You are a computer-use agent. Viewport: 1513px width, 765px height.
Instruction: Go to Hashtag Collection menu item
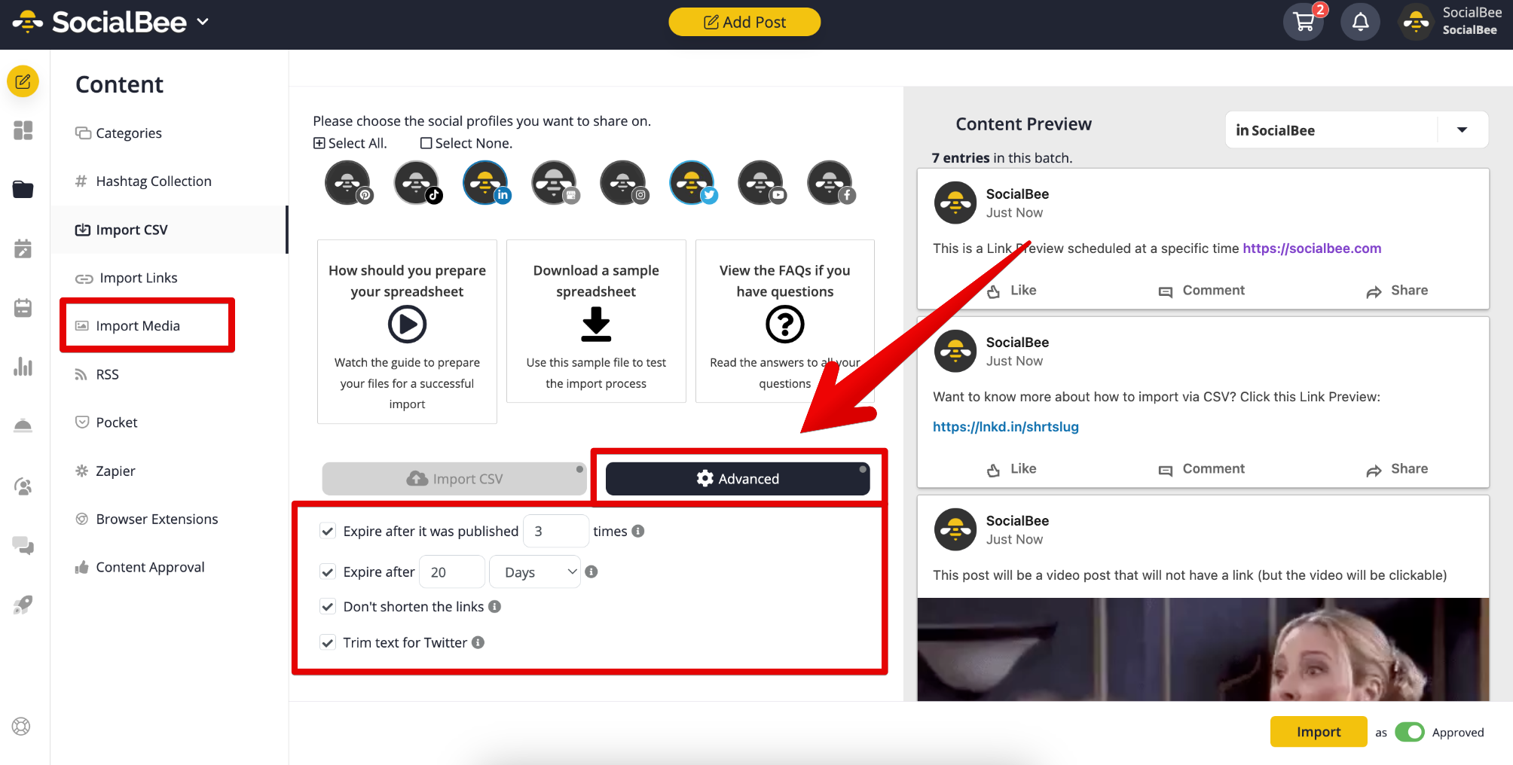[x=153, y=181]
